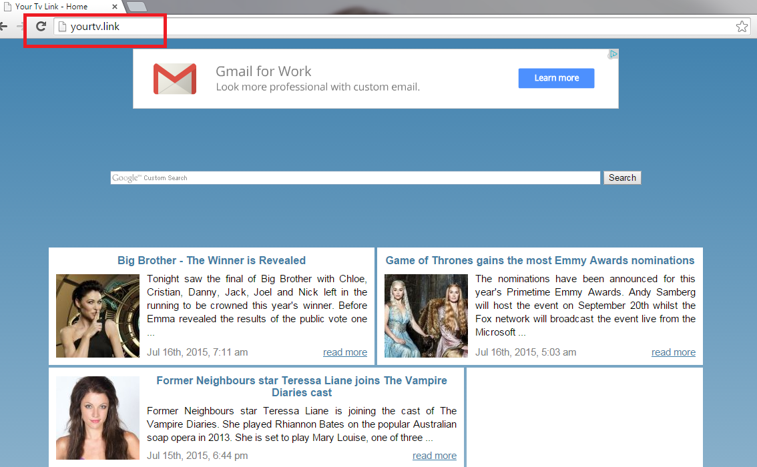Image resolution: width=757 pixels, height=467 pixels.
Task: Hit the Search button
Action: (x=622, y=178)
